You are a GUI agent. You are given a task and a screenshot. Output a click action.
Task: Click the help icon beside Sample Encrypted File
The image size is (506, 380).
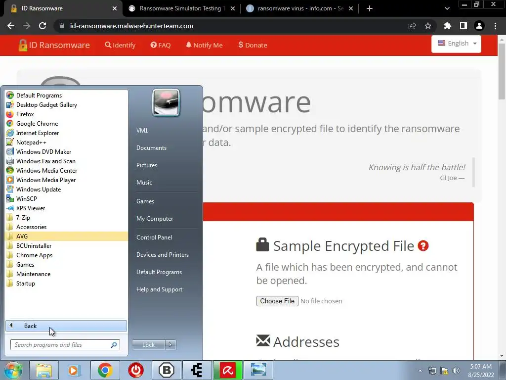[x=423, y=246]
